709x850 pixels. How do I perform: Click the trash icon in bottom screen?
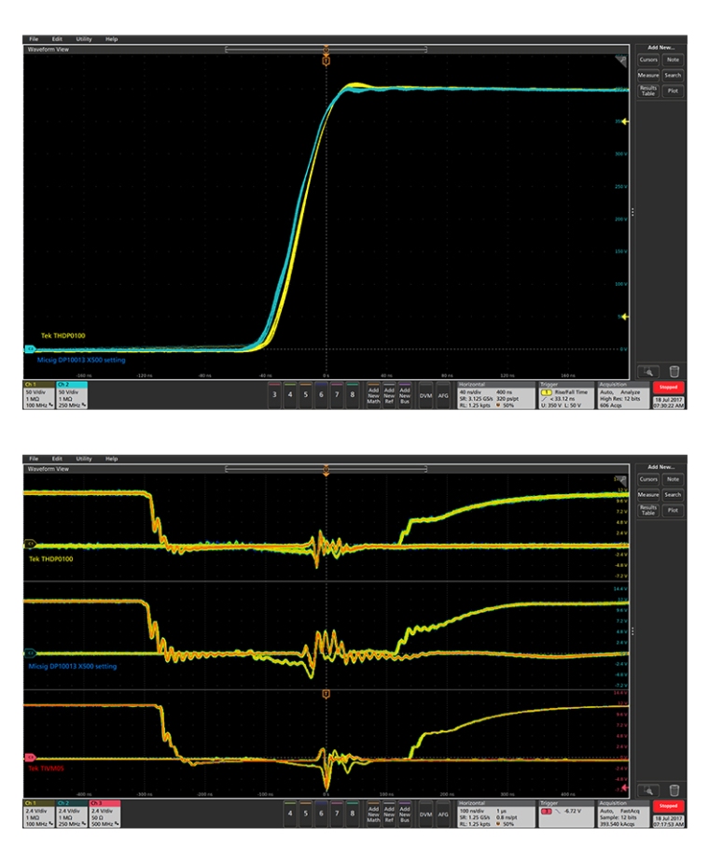click(x=673, y=790)
